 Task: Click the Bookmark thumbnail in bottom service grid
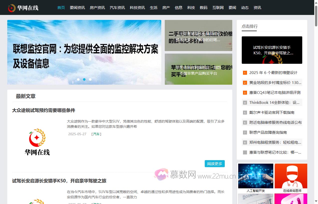(255, 199)
